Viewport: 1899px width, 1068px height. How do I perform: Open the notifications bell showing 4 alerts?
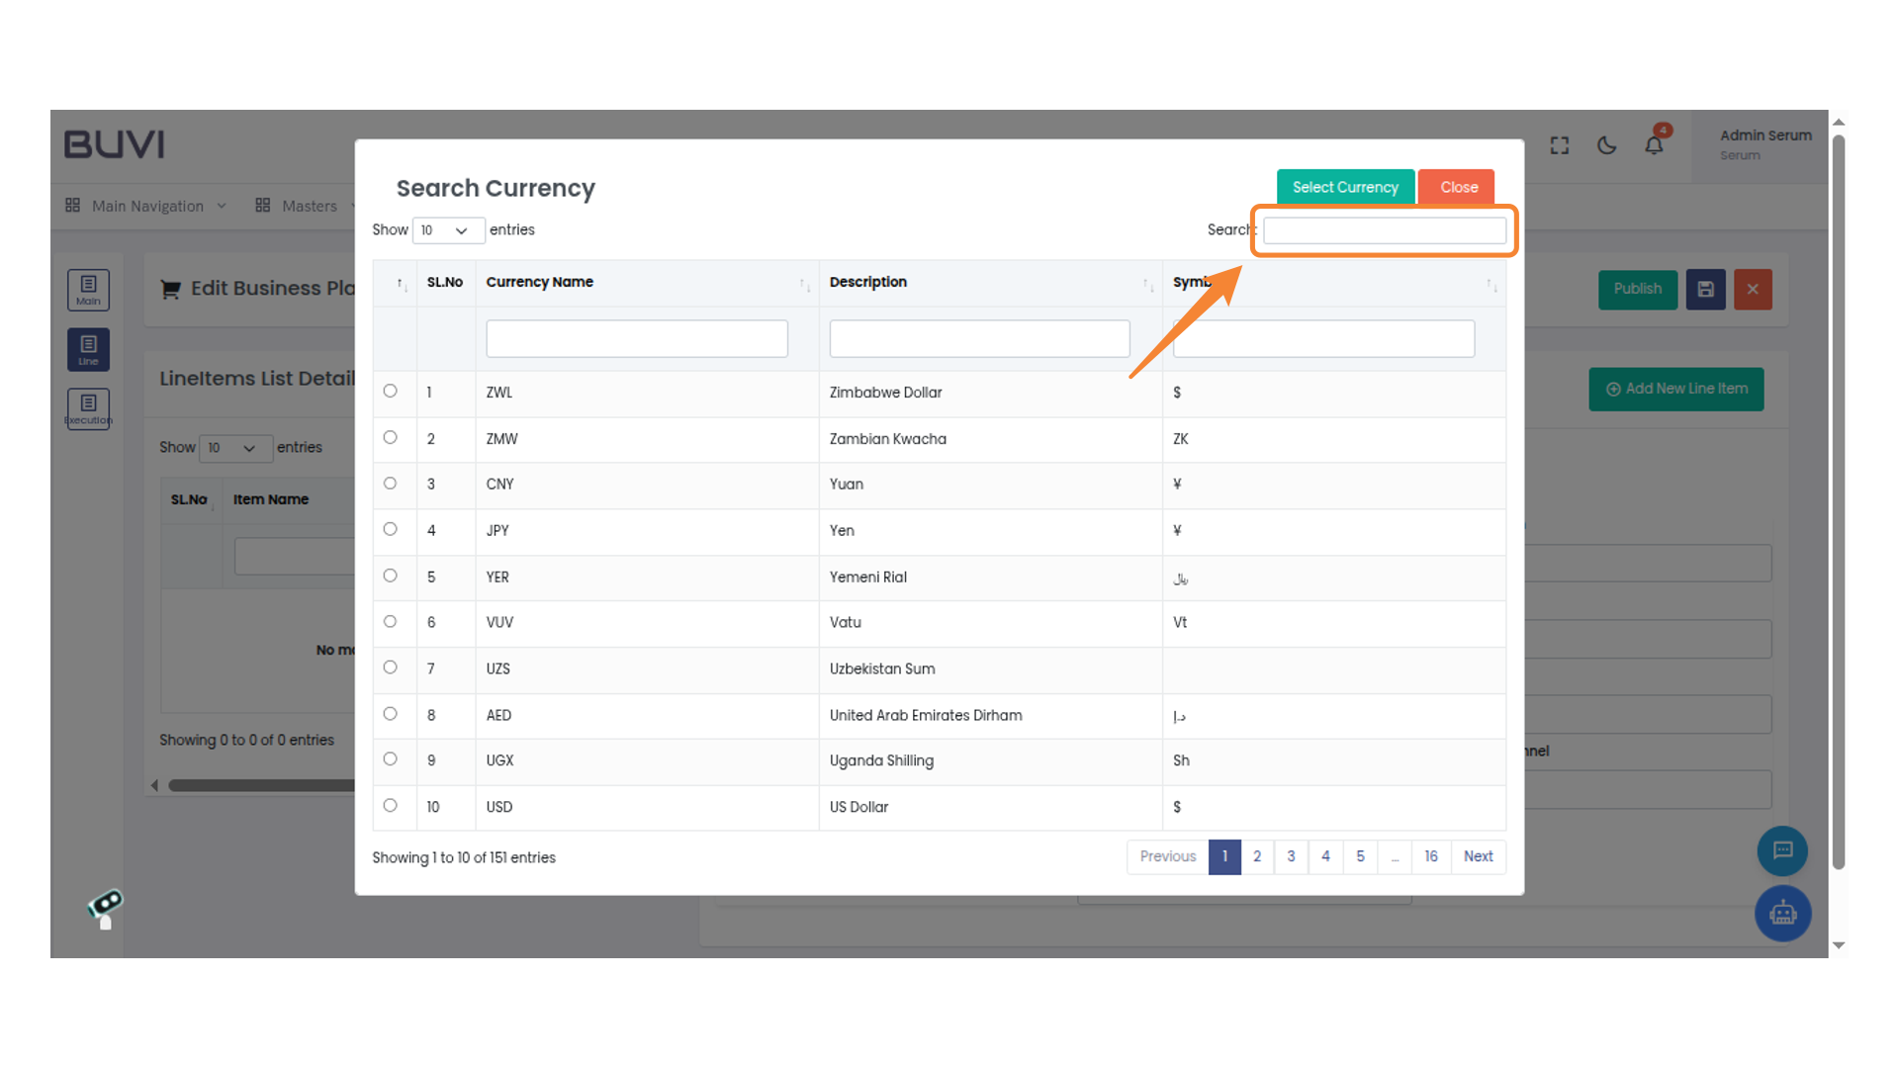point(1653,144)
